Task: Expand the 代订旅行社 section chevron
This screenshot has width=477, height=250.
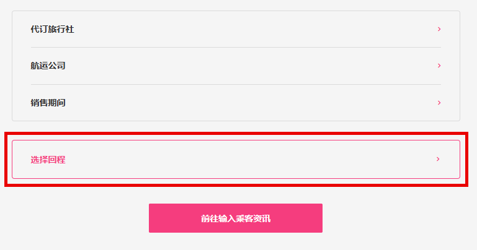Action: [439, 29]
